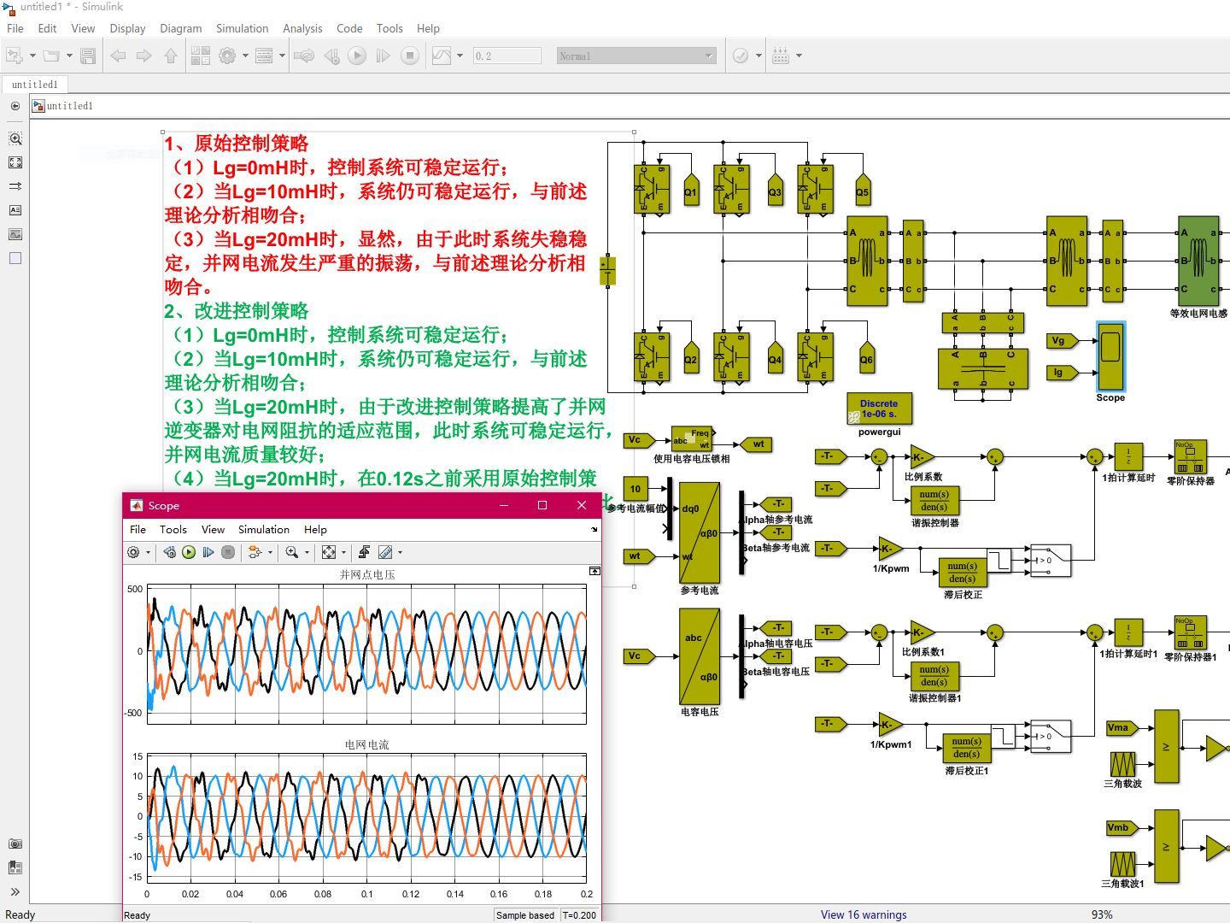Viewport: 1230px width, 923px height.
Task: Click the simulation stop time field
Action: coord(507,56)
